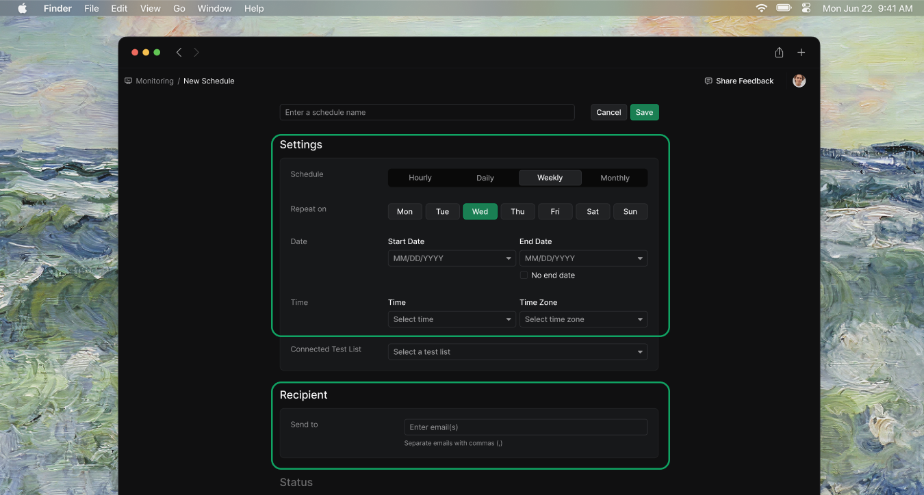Click the plus icon for a new tab
Viewport: 924px width, 495px height.
click(801, 53)
